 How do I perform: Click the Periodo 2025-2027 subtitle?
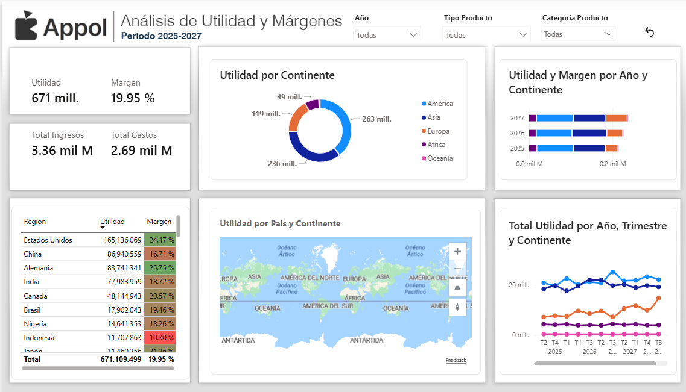pyautogui.click(x=162, y=36)
